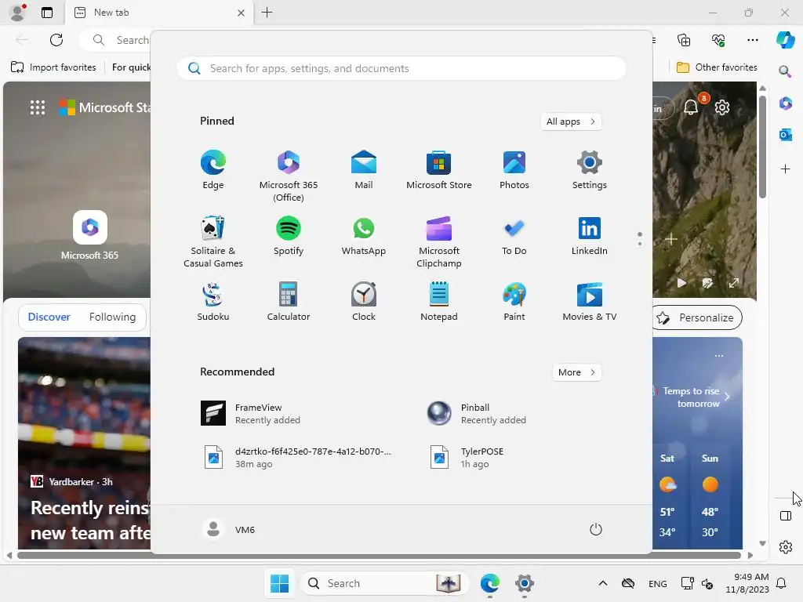Click the taskbar Search box
Screen dimensions: 803x602
(x=384, y=583)
